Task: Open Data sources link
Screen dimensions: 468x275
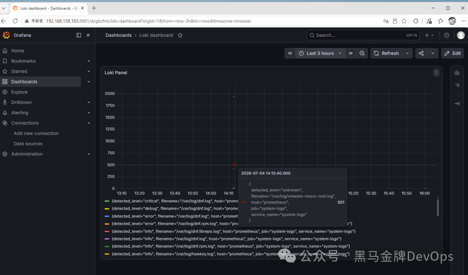Action: 28,143
